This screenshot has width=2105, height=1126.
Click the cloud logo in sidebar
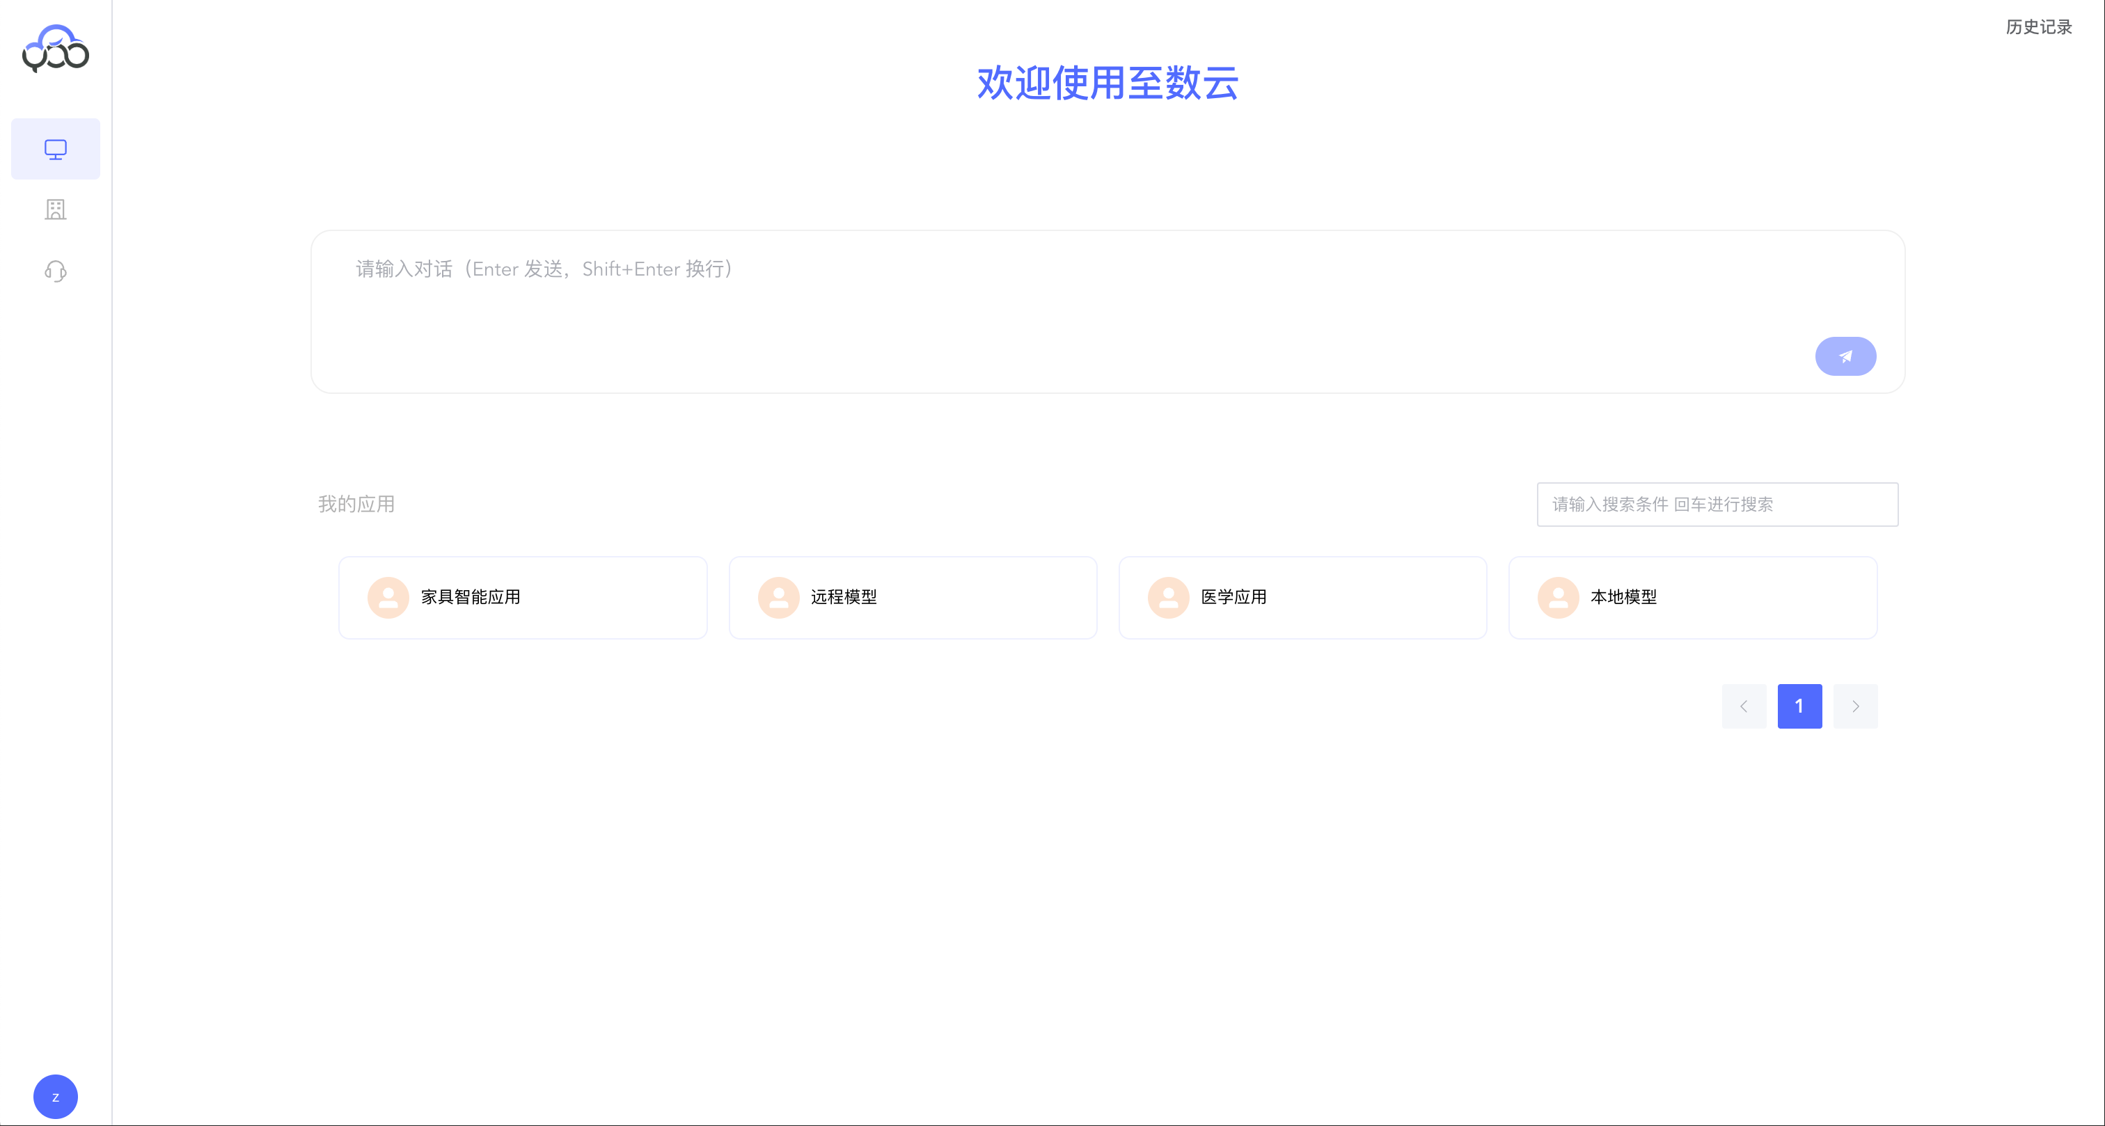click(56, 48)
